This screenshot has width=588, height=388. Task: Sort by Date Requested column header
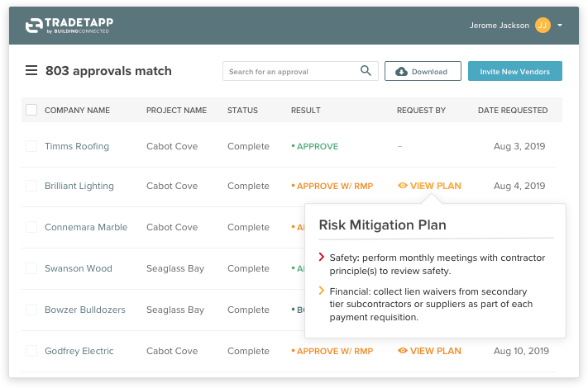click(x=512, y=110)
